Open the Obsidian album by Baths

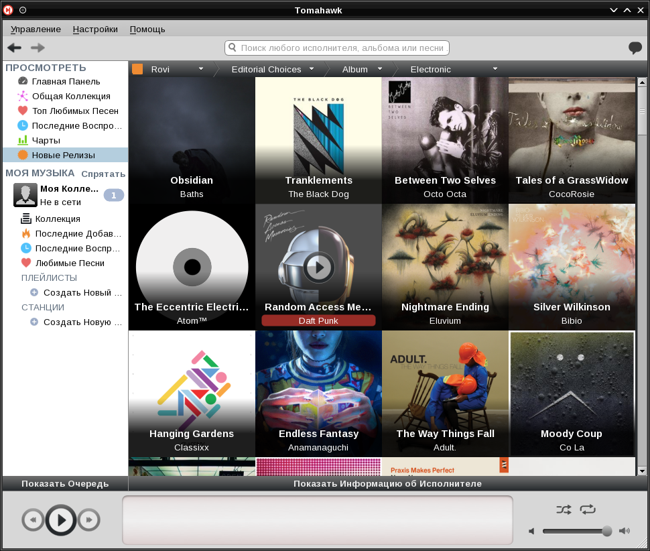pos(192,140)
